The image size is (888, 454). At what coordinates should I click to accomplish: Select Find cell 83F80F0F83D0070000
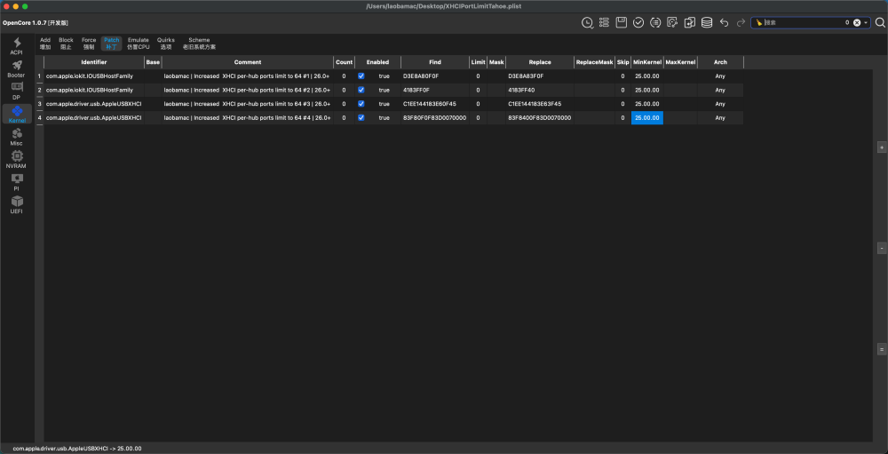click(x=435, y=118)
